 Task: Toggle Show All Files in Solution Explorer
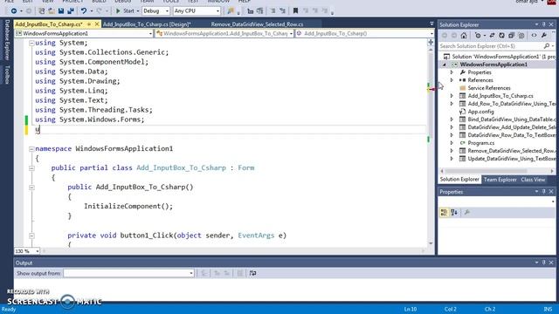coord(521,35)
